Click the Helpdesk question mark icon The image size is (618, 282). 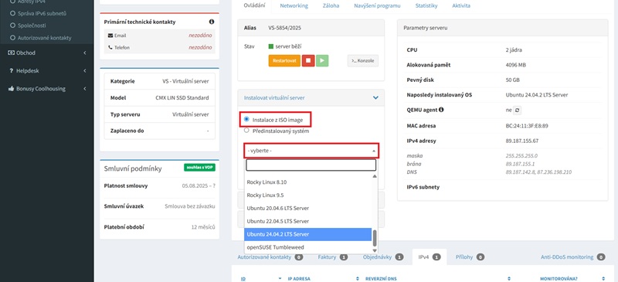12,70
